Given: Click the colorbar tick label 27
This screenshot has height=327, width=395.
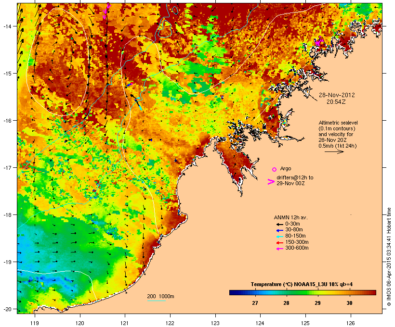Looking at the screenshot, I should (255, 303).
